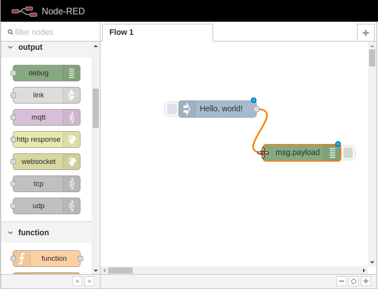The height and width of the screenshot is (289, 378).
Task: Select the link output node
Action: point(47,95)
